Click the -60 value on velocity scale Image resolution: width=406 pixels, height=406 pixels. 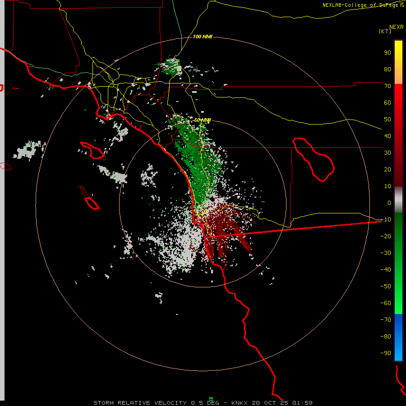386,303
